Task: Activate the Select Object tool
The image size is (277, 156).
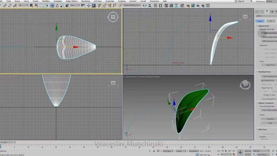Action: click(x=32, y=6)
